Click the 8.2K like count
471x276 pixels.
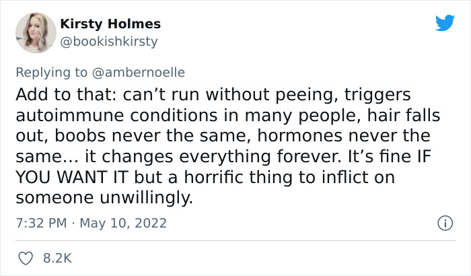coord(57,258)
